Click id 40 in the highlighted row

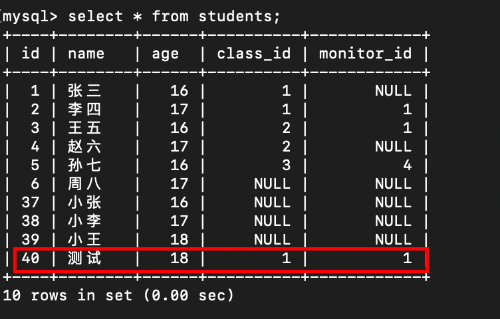click(x=31, y=259)
